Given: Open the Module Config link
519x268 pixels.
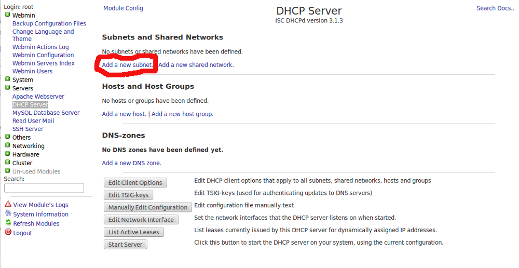Looking at the screenshot, I should coord(123,8).
